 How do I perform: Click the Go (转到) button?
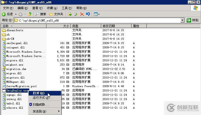point(192,20)
